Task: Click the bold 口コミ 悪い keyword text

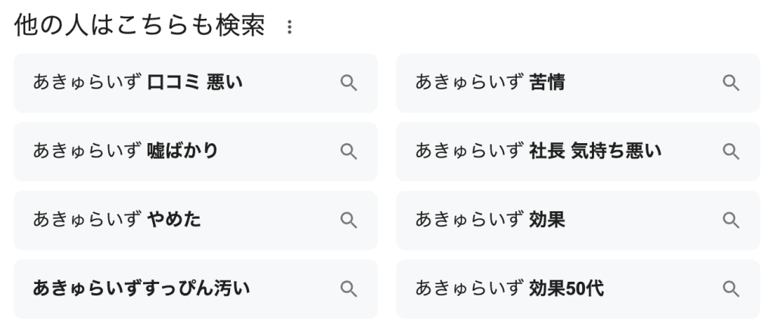Action: (x=195, y=83)
